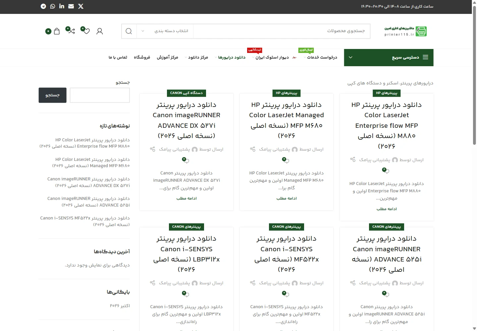477x331 pixels.
Task: Open title of HP Color LaserJet Managed M680 post
Action: tap(287, 120)
